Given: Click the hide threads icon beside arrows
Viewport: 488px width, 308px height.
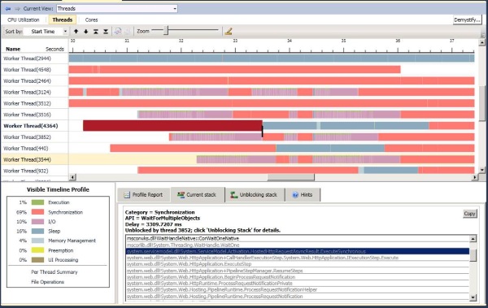Looking at the screenshot, I should (x=118, y=32).
